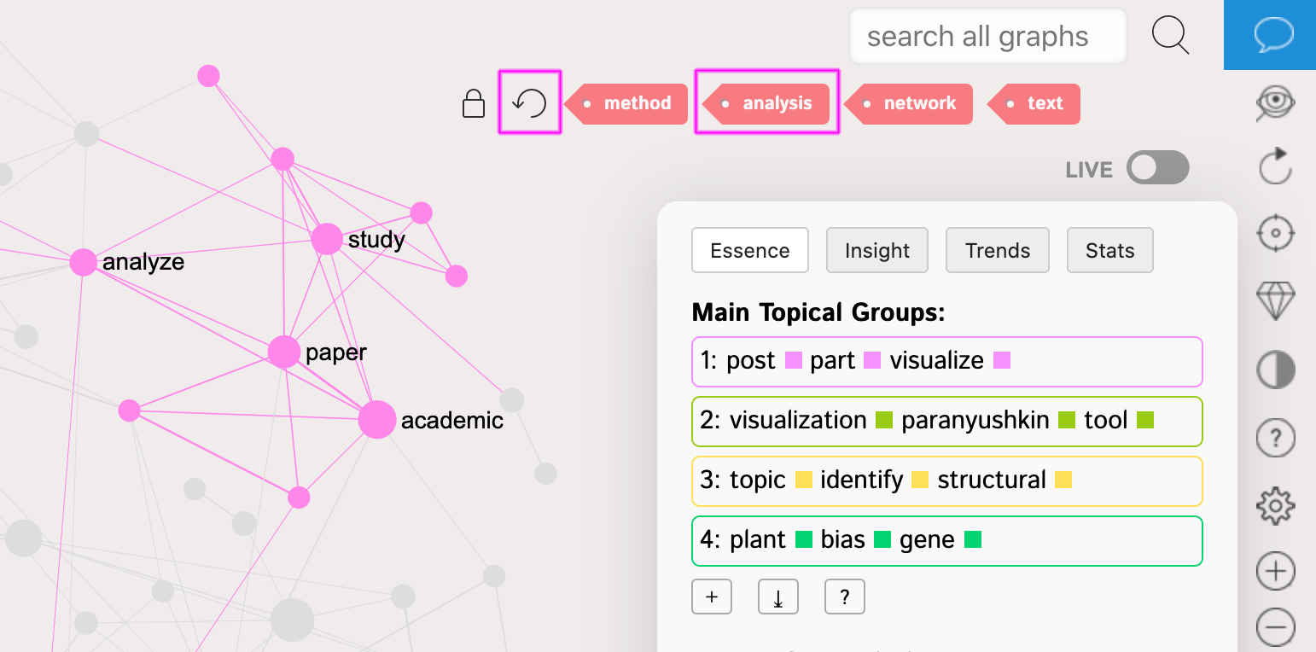
Task: Reset selection with the undo arrow
Action: 529,102
